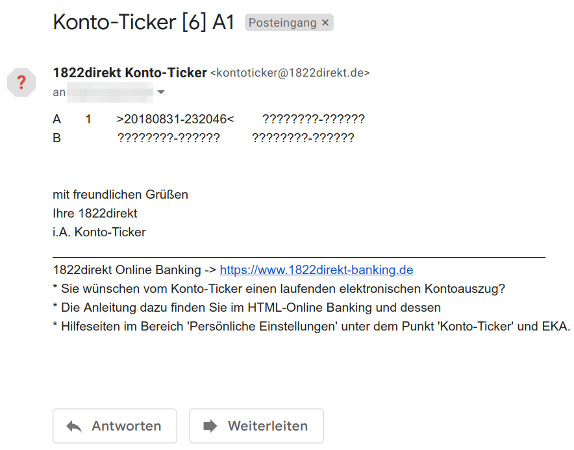Viewport: 574px width, 450px height.
Task: Click the blurred recipient name after 'an'
Action: (110, 92)
